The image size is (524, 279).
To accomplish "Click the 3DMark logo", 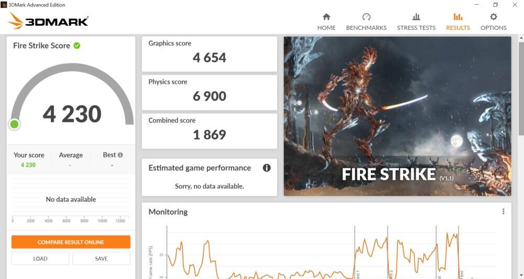I will 48,21.
